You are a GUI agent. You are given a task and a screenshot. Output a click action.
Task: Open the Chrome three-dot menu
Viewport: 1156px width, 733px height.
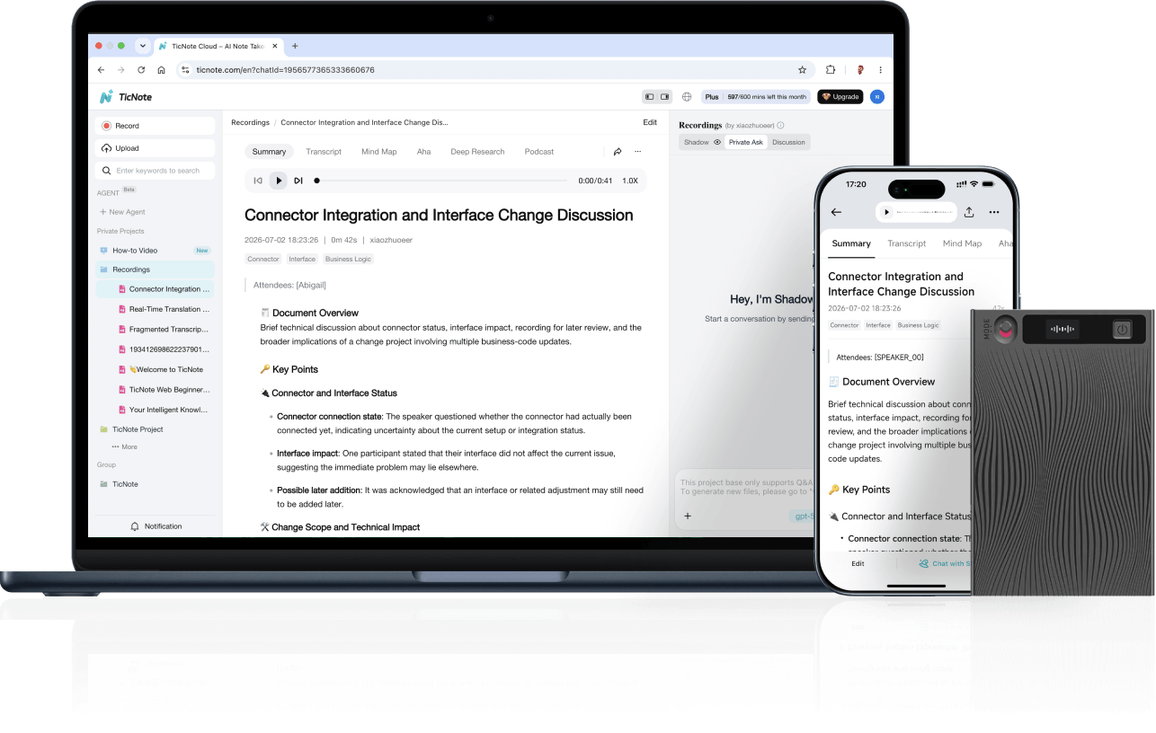pyautogui.click(x=880, y=69)
